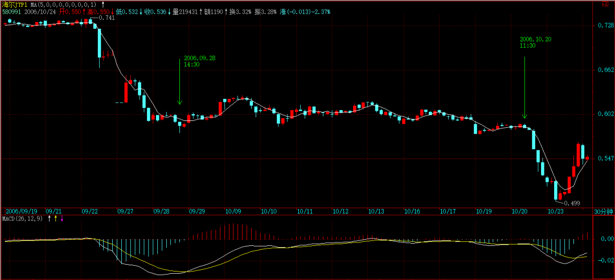Click the open price 开0.550
This screenshot has width=615, height=280.
click(70, 12)
